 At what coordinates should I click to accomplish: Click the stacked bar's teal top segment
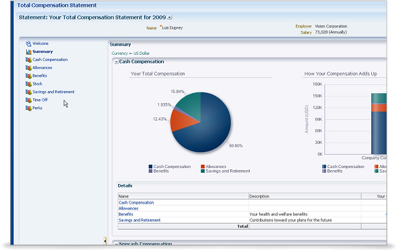(x=379, y=98)
